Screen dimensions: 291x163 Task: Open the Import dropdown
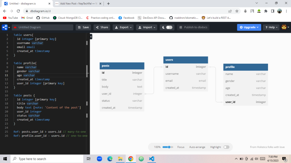point(147,27)
